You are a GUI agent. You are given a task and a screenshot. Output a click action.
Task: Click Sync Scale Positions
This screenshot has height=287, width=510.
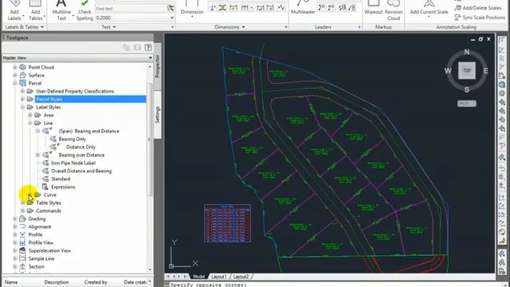pos(480,18)
